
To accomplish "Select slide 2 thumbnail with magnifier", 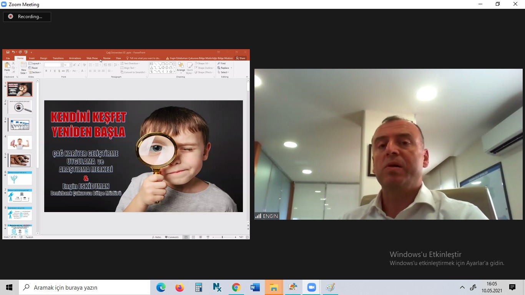I will [20, 107].
